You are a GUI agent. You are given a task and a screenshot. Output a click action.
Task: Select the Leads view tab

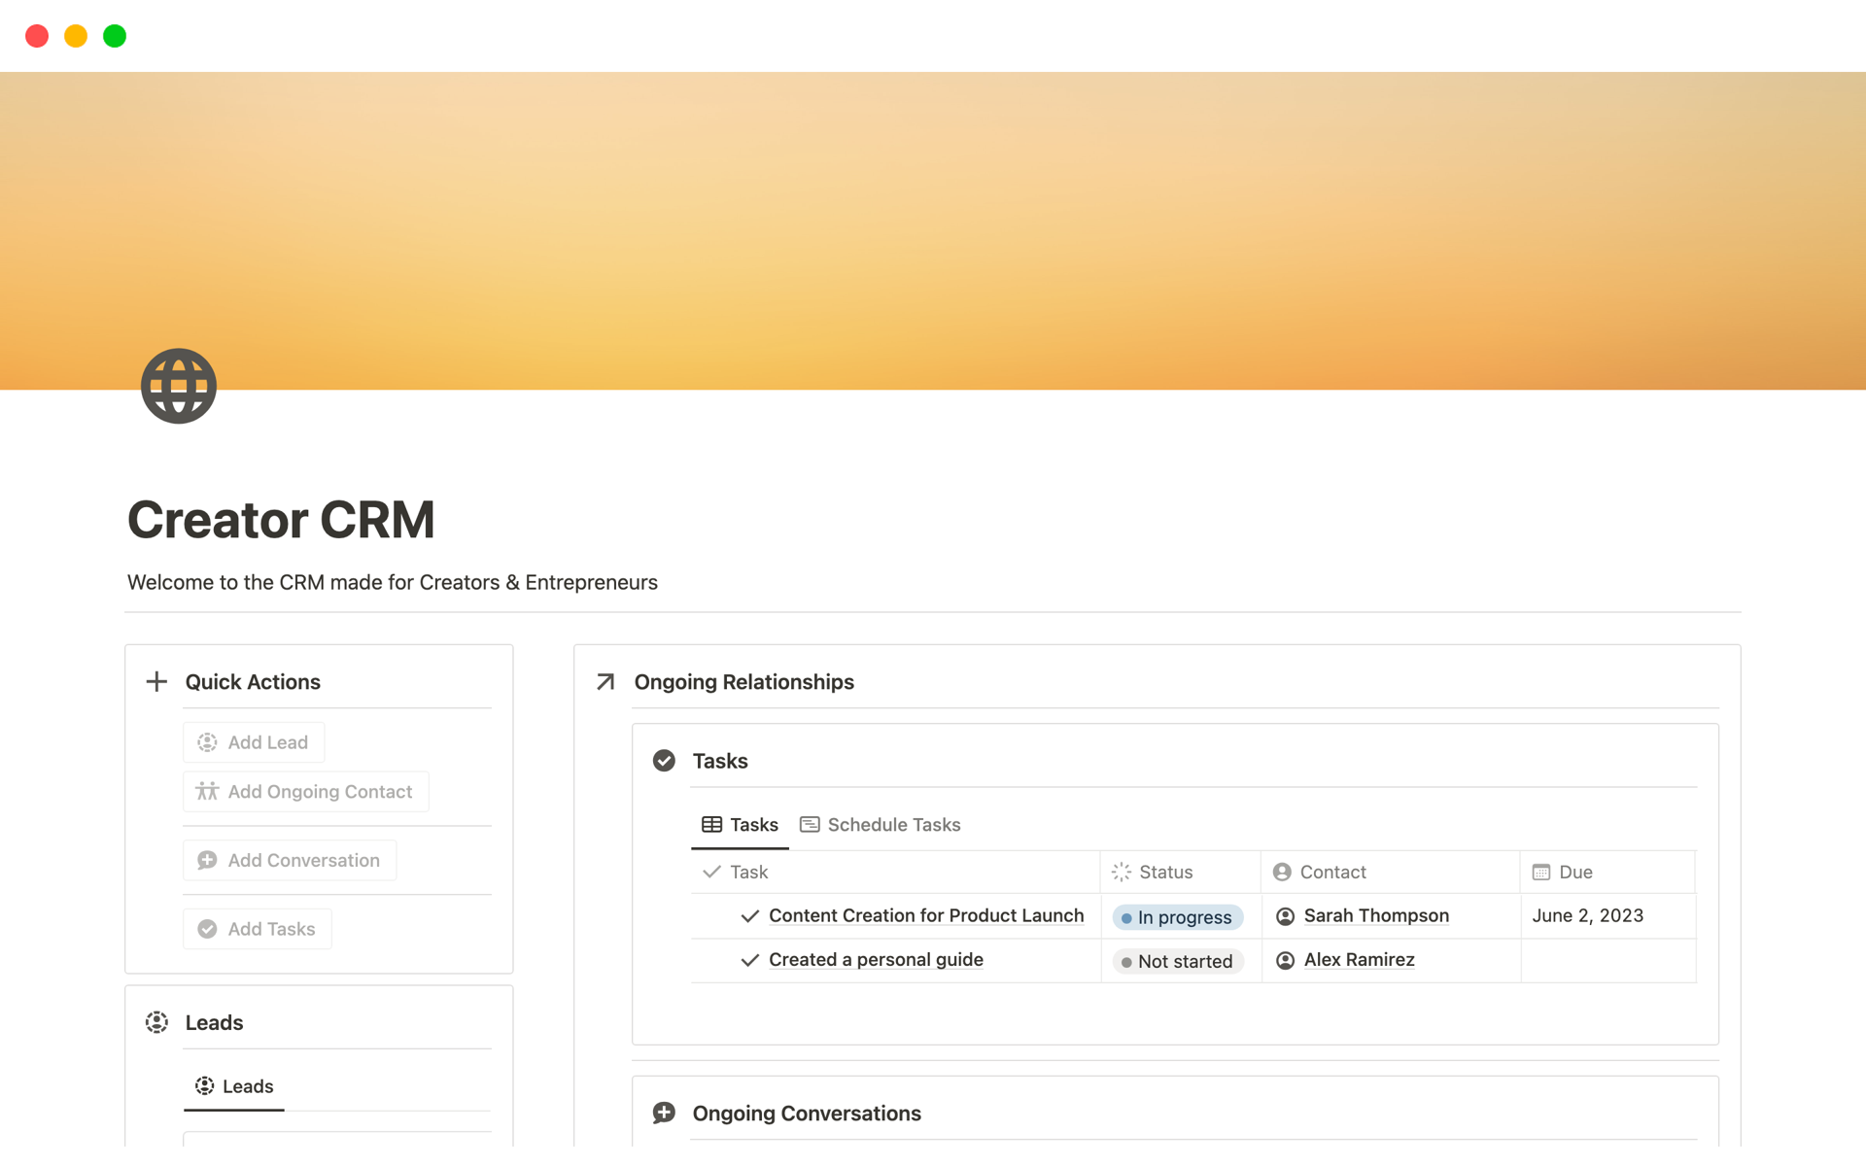(234, 1086)
